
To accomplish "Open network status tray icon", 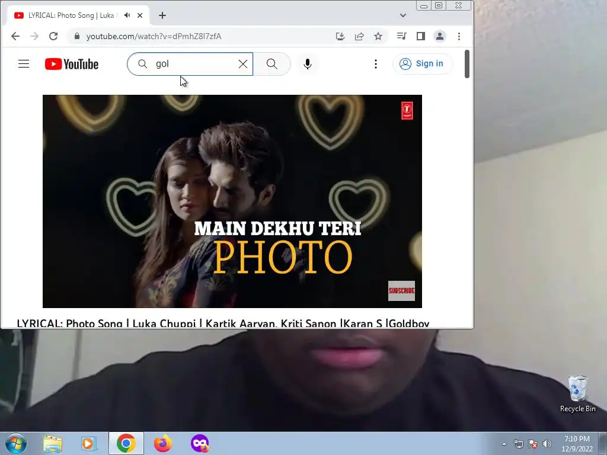I will pos(518,444).
